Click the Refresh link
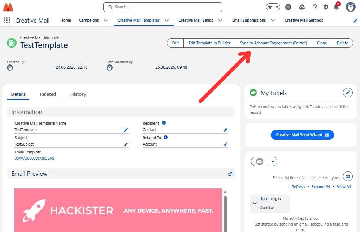The width and height of the screenshot is (360, 232). 298,187
